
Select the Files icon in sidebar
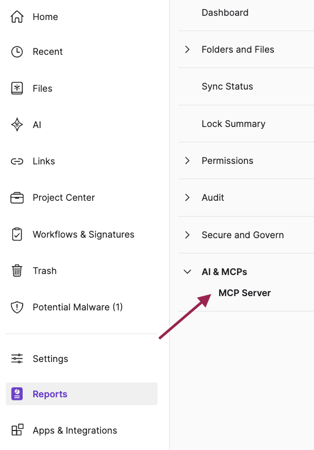pyautogui.click(x=17, y=89)
